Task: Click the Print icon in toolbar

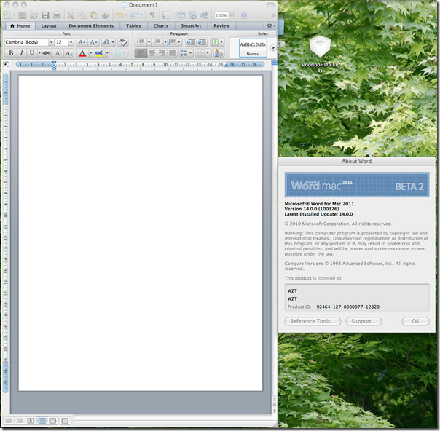Action: [57, 15]
